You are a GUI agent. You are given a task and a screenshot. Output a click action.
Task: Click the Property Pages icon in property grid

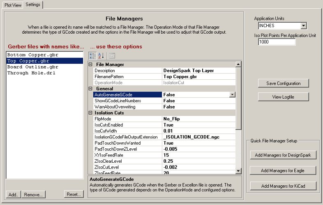[x=112, y=55]
